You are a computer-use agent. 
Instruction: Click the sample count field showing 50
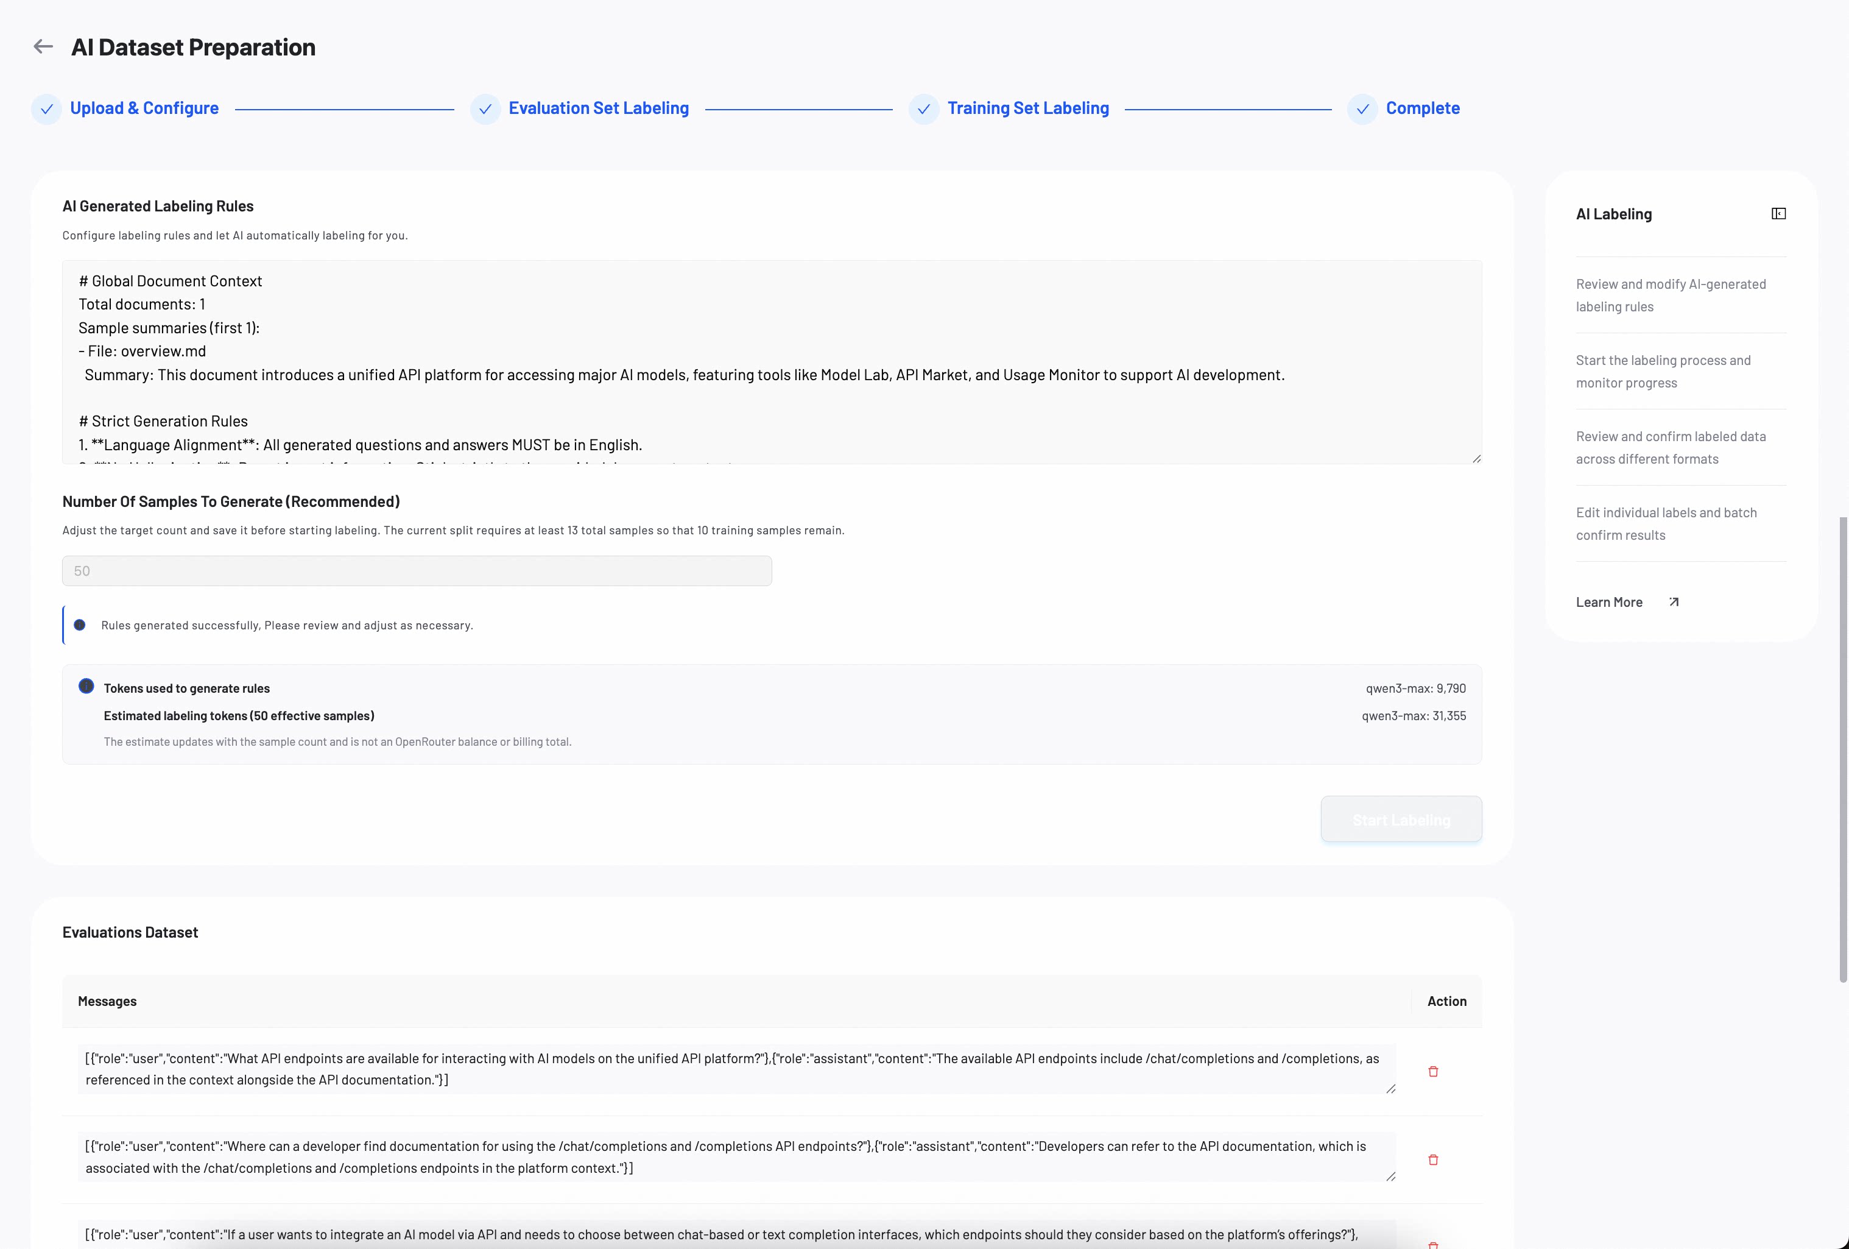[x=417, y=571]
